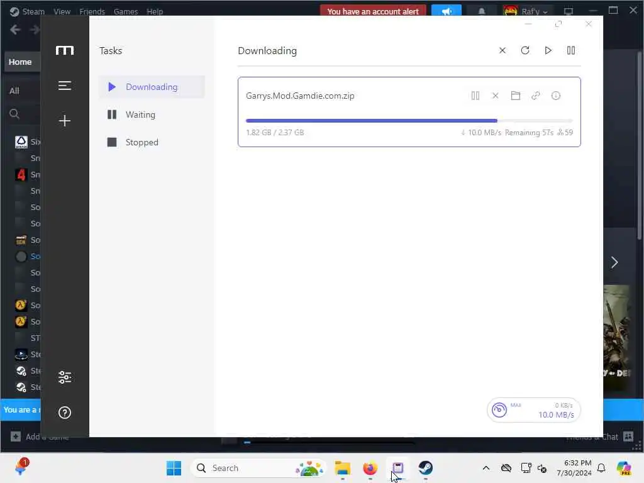Show task info details
The height and width of the screenshot is (483, 644).
(556, 96)
